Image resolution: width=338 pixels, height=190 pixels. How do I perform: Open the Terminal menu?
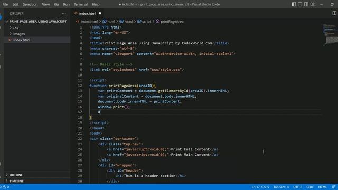81,4
